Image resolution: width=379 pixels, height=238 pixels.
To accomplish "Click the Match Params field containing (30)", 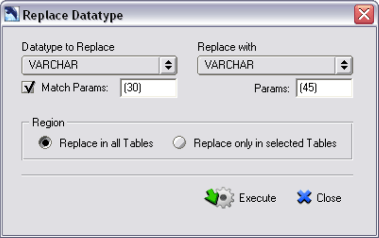I will coord(148,88).
